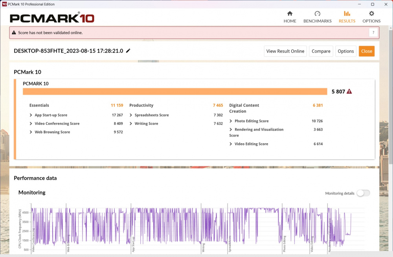Click the Home house icon
The image size is (393, 257).
tap(290, 13)
